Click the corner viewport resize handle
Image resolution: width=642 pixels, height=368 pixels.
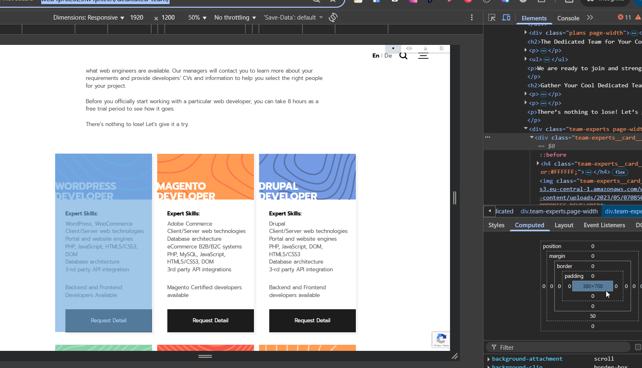(455, 356)
